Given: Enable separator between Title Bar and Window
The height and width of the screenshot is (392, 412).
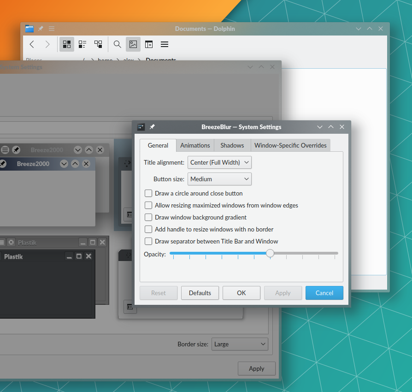Looking at the screenshot, I should tap(148, 241).
